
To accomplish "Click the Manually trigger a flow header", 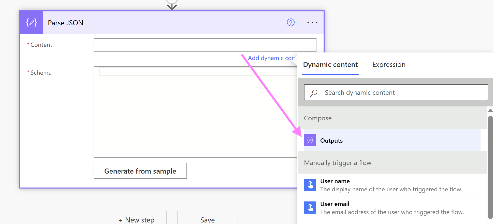I will click(392, 163).
